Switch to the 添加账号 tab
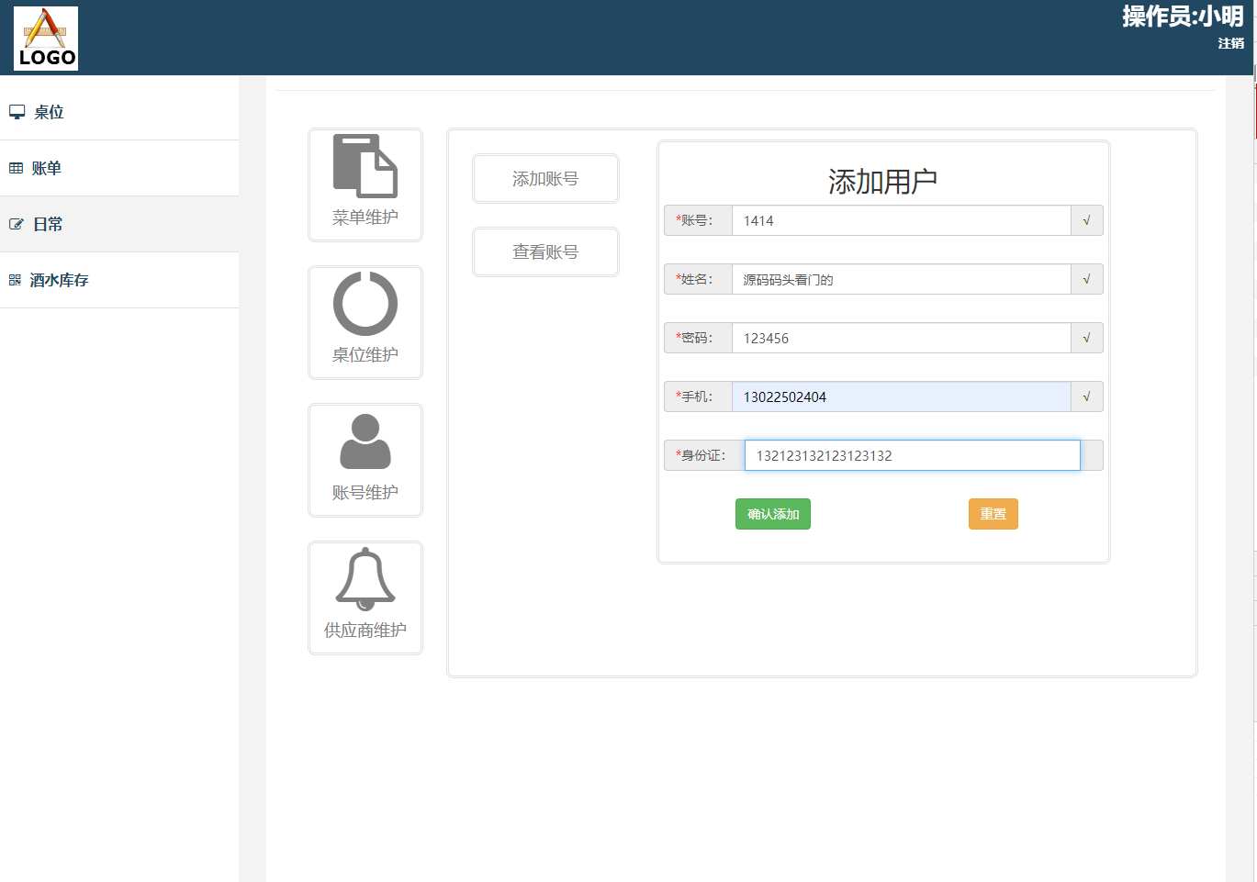 click(x=545, y=179)
